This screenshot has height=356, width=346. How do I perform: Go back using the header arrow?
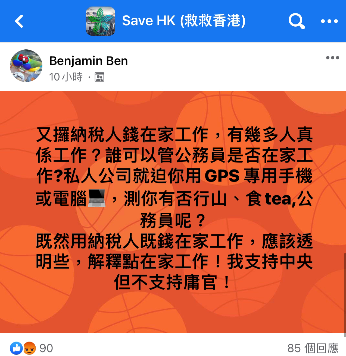click(x=19, y=21)
